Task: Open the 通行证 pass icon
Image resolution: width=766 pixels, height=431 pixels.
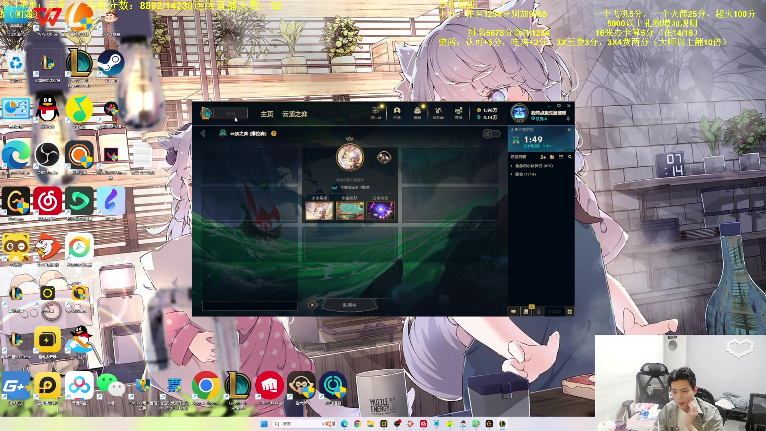Action: tap(376, 113)
